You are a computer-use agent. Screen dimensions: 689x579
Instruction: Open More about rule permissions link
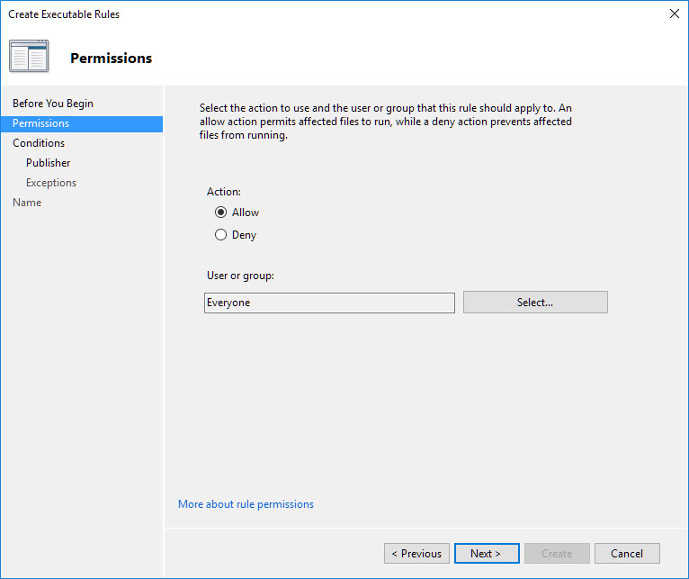tap(246, 504)
